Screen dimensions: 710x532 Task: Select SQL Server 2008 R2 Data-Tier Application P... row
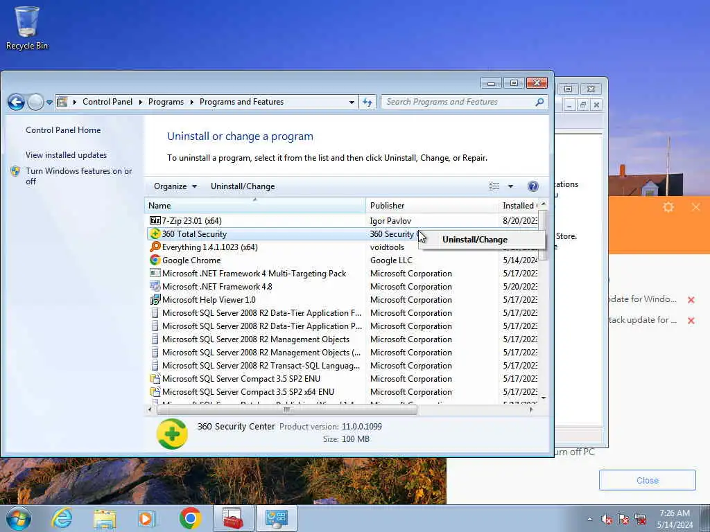pyautogui.click(x=343, y=326)
